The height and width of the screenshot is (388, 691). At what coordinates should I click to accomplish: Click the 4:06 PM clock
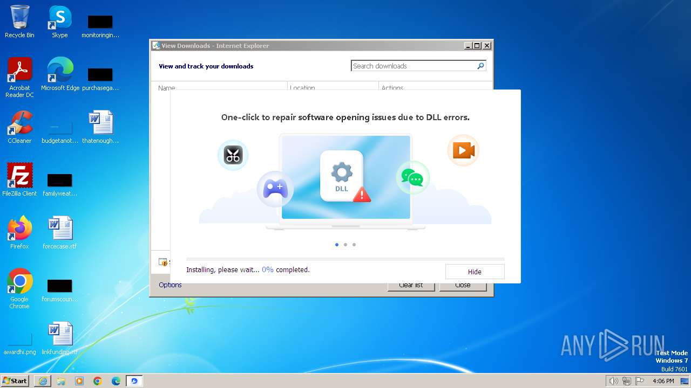[x=663, y=381]
